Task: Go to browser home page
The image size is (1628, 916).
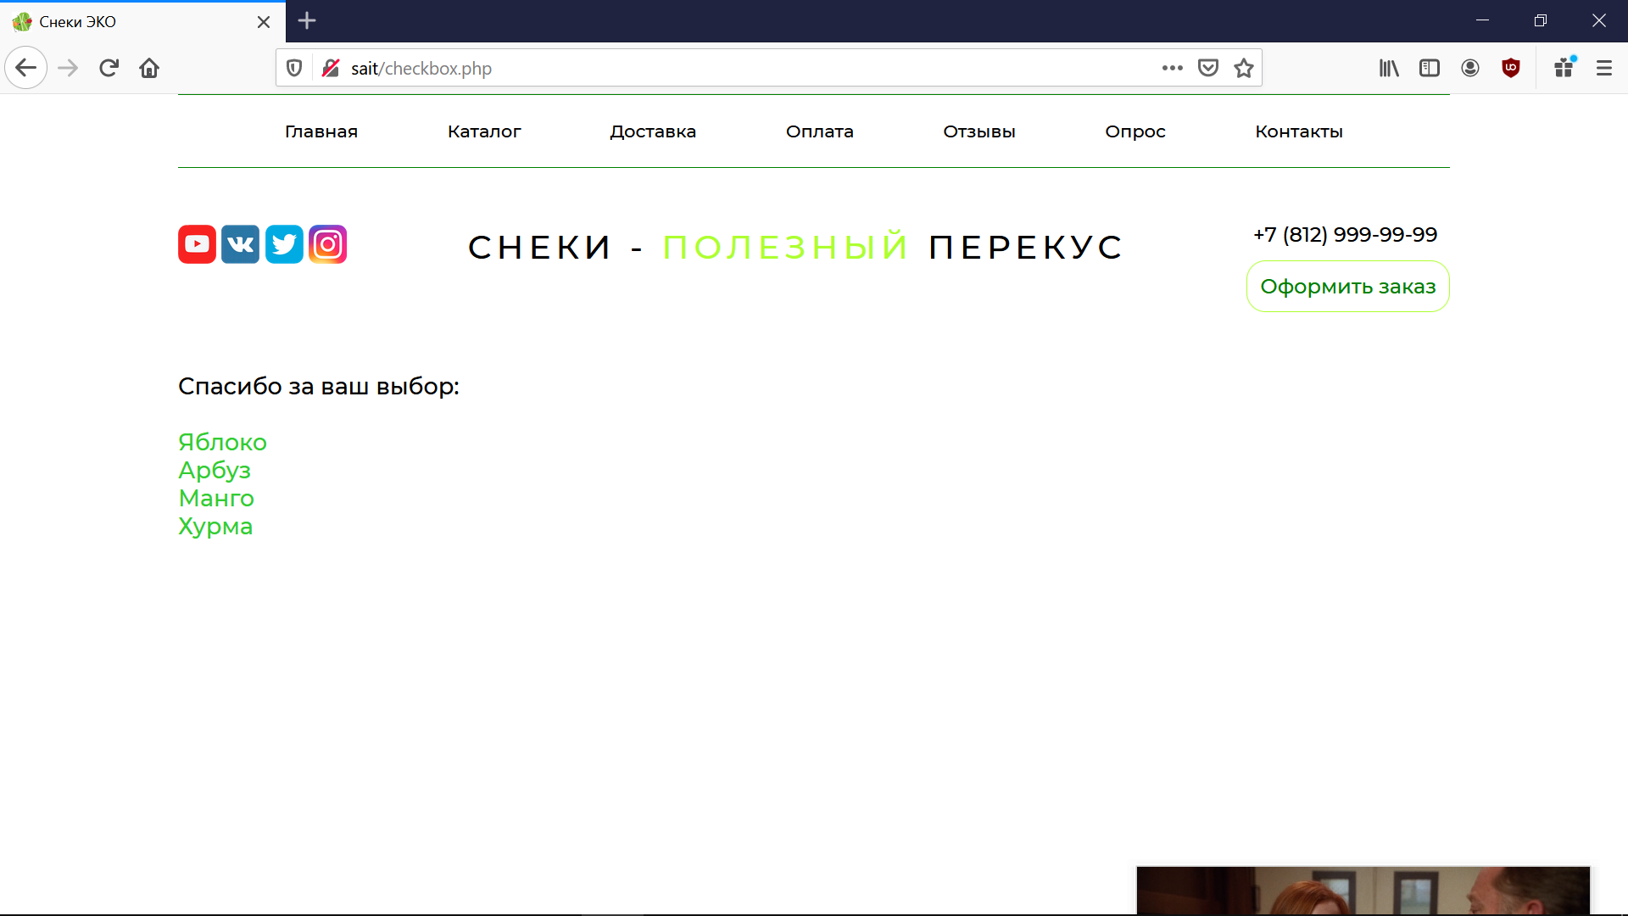Action: click(x=149, y=68)
